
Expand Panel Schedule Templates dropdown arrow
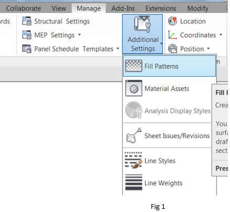(118, 48)
